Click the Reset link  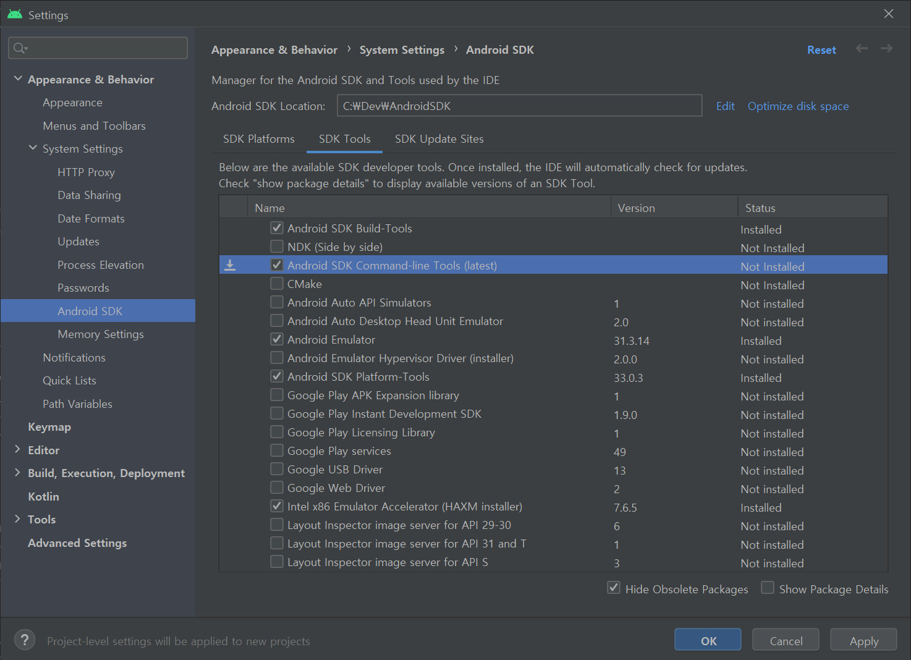[x=821, y=50]
